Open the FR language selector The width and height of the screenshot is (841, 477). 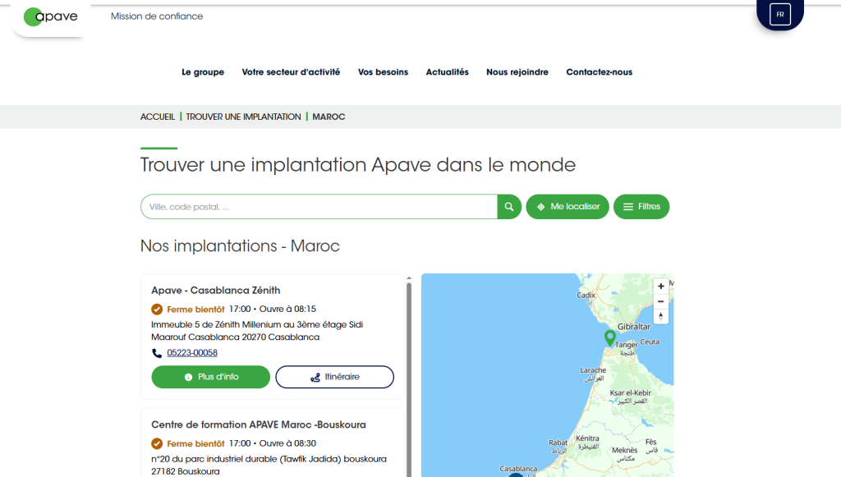point(779,15)
